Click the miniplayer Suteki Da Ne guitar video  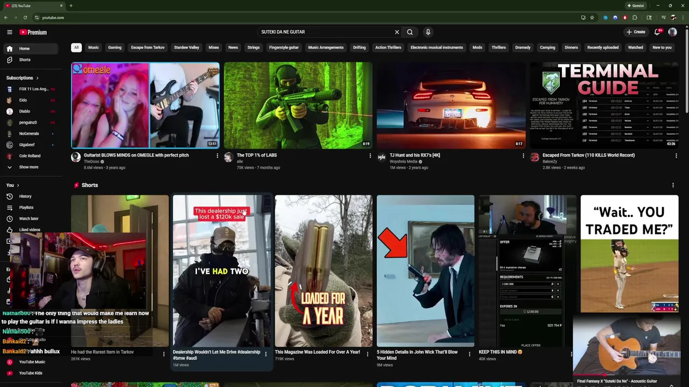tap(627, 346)
